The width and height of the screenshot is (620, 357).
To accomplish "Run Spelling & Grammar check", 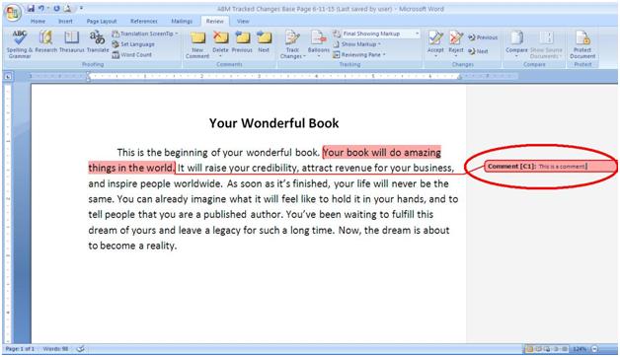I will pyautogui.click(x=20, y=44).
